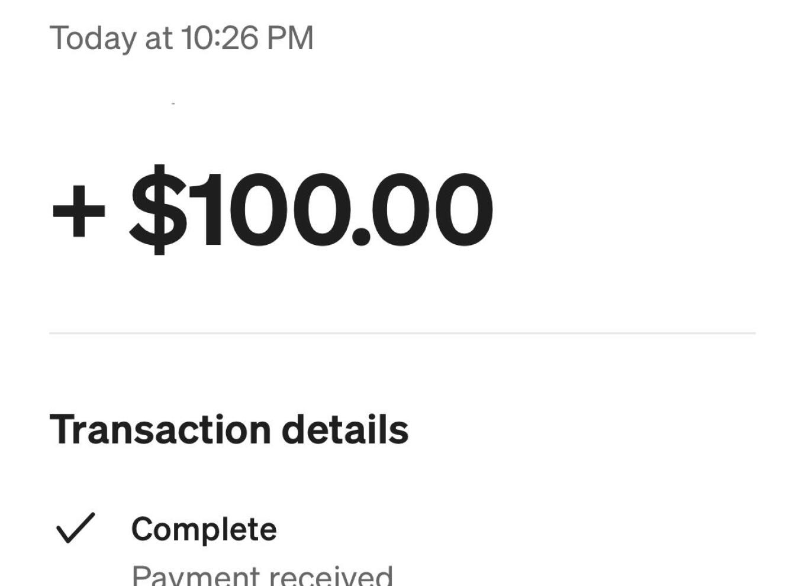Click the word 'details' in the heading

[x=344, y=429]
